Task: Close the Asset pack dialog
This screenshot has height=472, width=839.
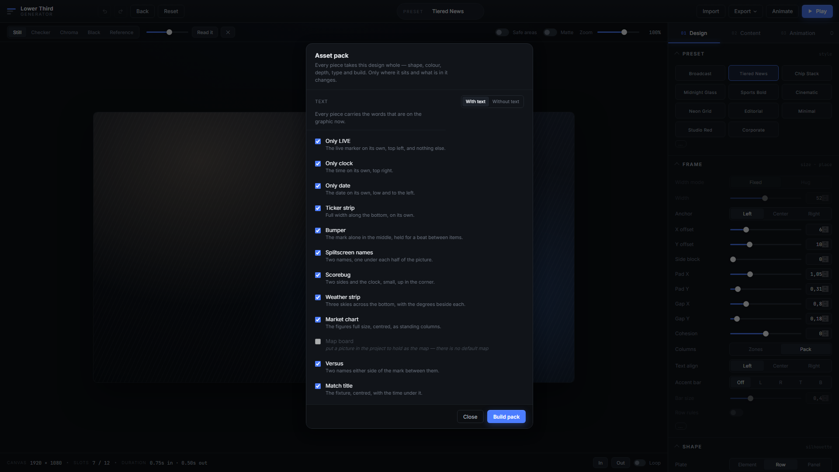Action: click(470, 417)
